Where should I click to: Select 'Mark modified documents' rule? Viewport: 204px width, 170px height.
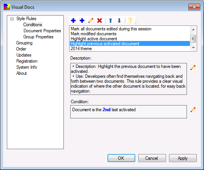tap(130, 34)
